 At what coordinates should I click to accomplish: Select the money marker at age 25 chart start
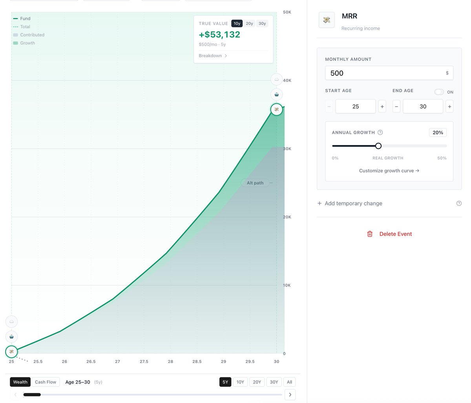(11, 352)
